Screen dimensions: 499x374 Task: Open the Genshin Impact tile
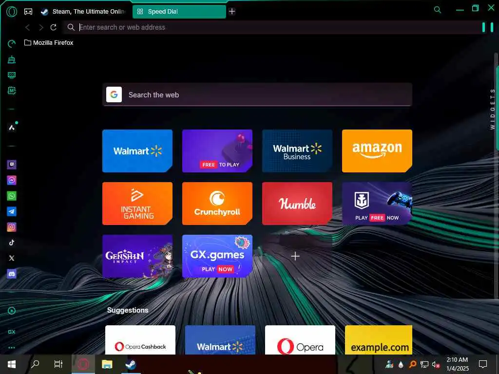click(137, 256)
